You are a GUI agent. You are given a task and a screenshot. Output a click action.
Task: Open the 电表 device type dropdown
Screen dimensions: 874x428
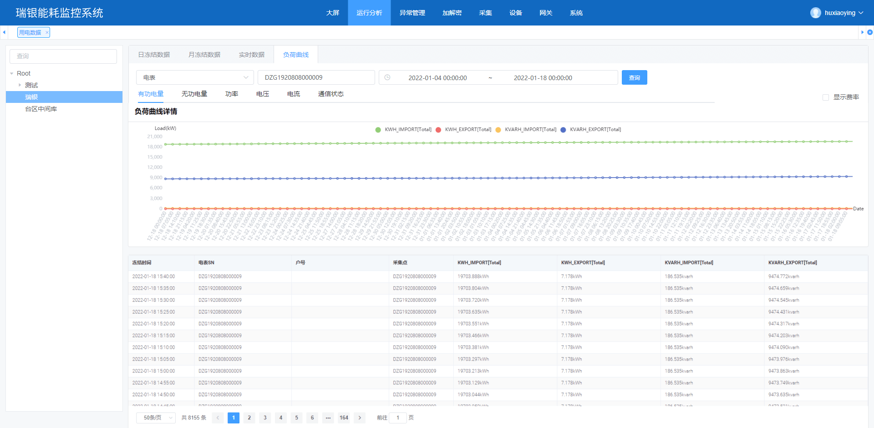click(x=195, y=77)
